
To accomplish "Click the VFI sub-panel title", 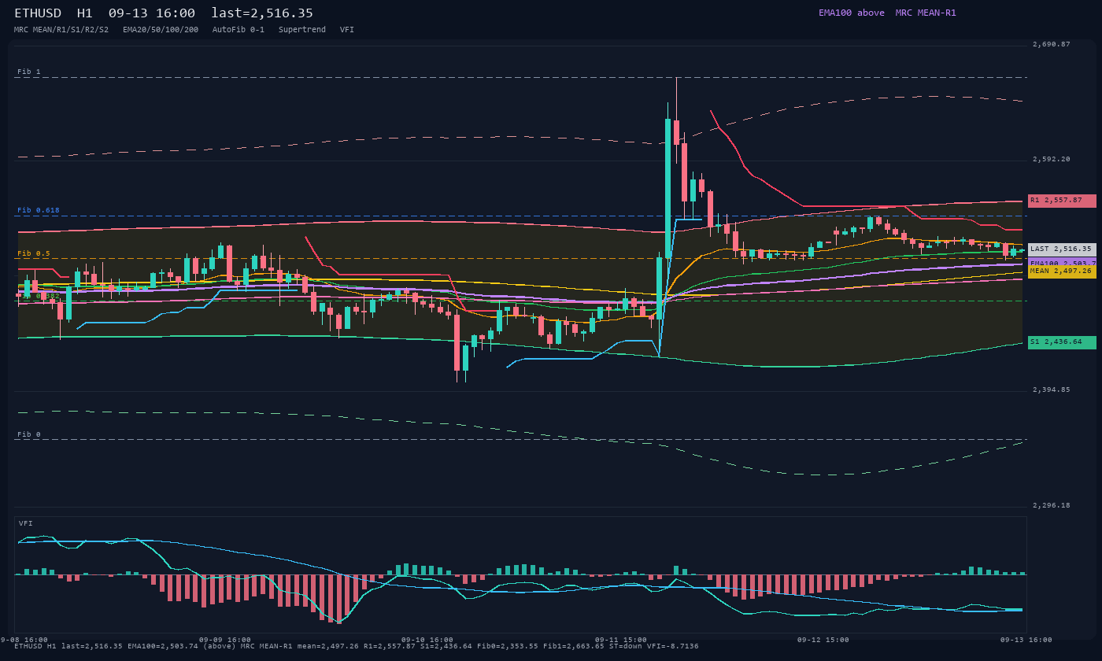I will point(26,523).
